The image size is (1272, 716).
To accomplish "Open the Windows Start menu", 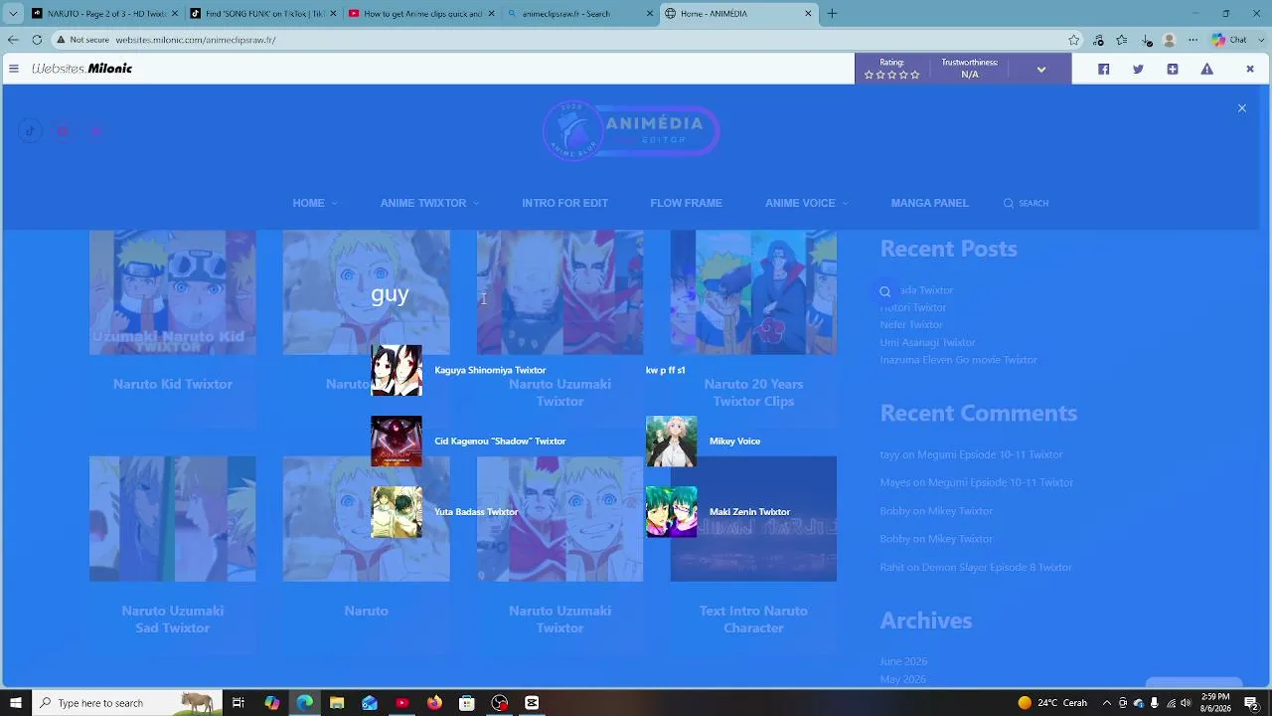I will click(x=15, y=703).
